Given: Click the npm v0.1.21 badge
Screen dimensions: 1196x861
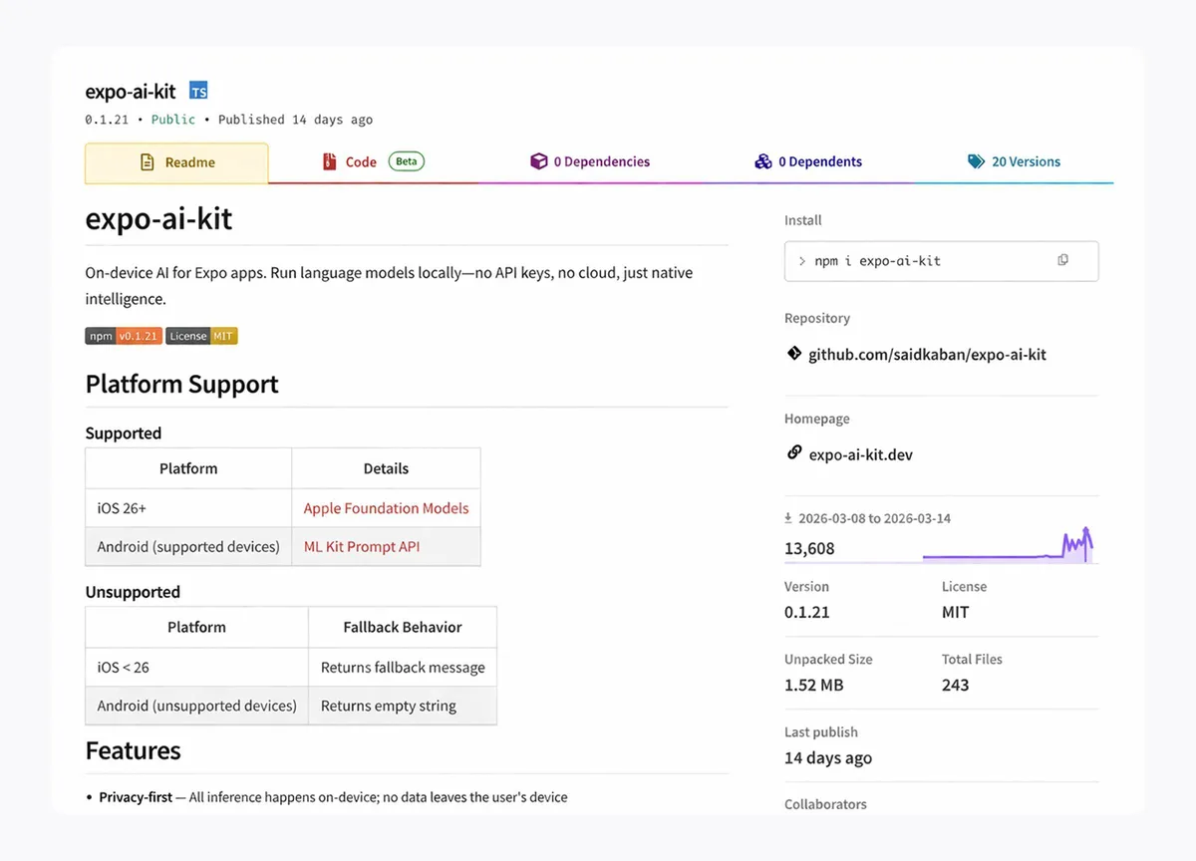Looking at the screenshot, I should [123, 336].
